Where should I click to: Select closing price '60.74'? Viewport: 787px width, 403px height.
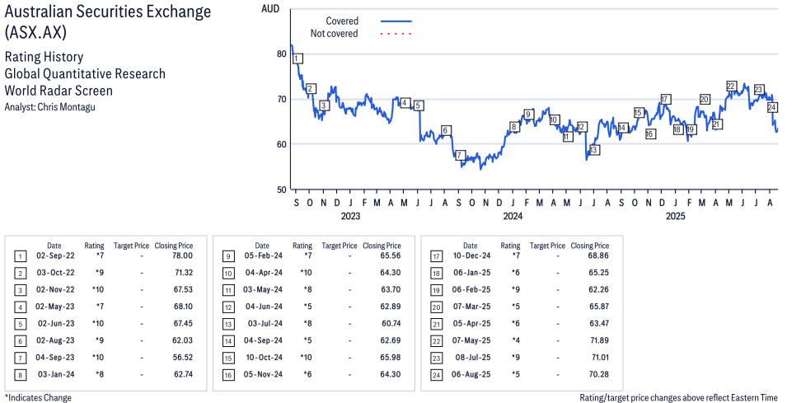coord(391,324)
